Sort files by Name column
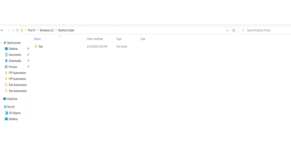The height and width of the screenshot is (163, 291). click(38, 39)
